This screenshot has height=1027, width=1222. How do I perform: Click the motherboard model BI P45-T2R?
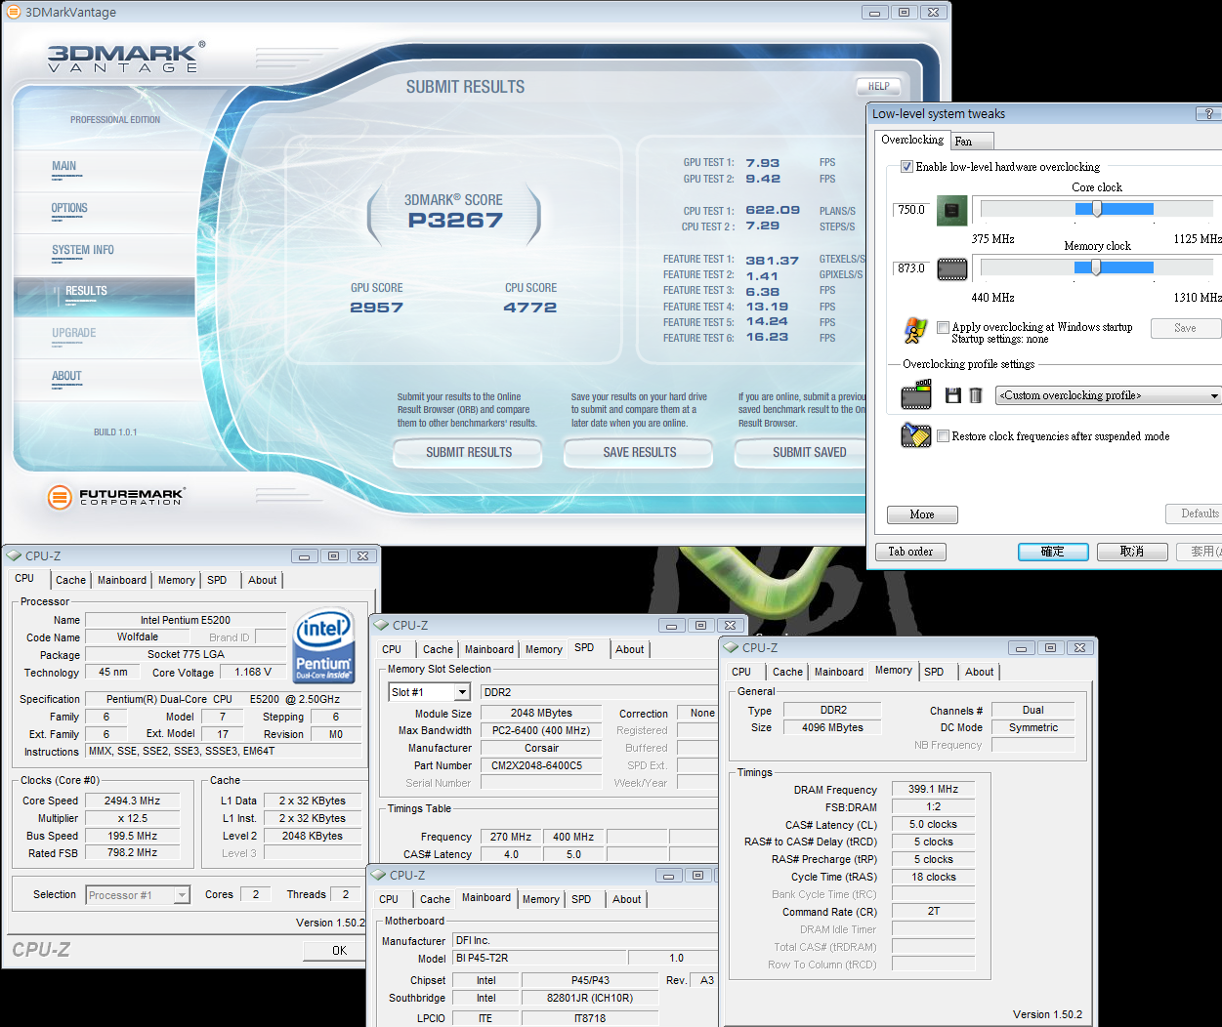538,958
